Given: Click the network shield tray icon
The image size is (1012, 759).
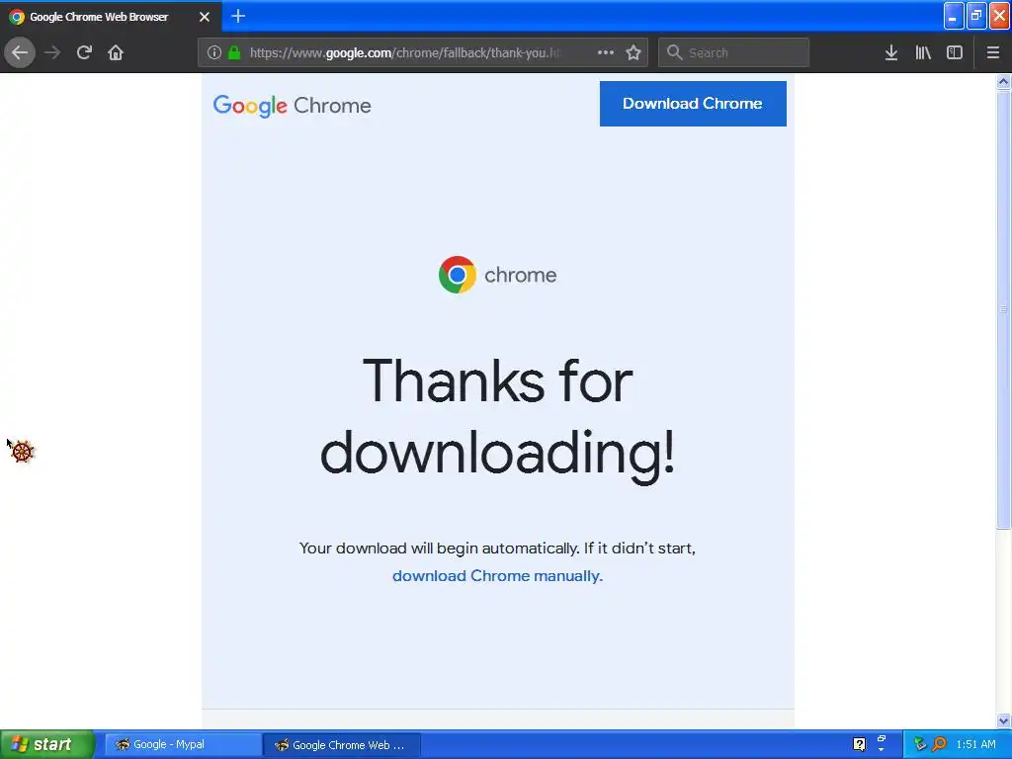Looking at the screenshot, I should 920,744.
